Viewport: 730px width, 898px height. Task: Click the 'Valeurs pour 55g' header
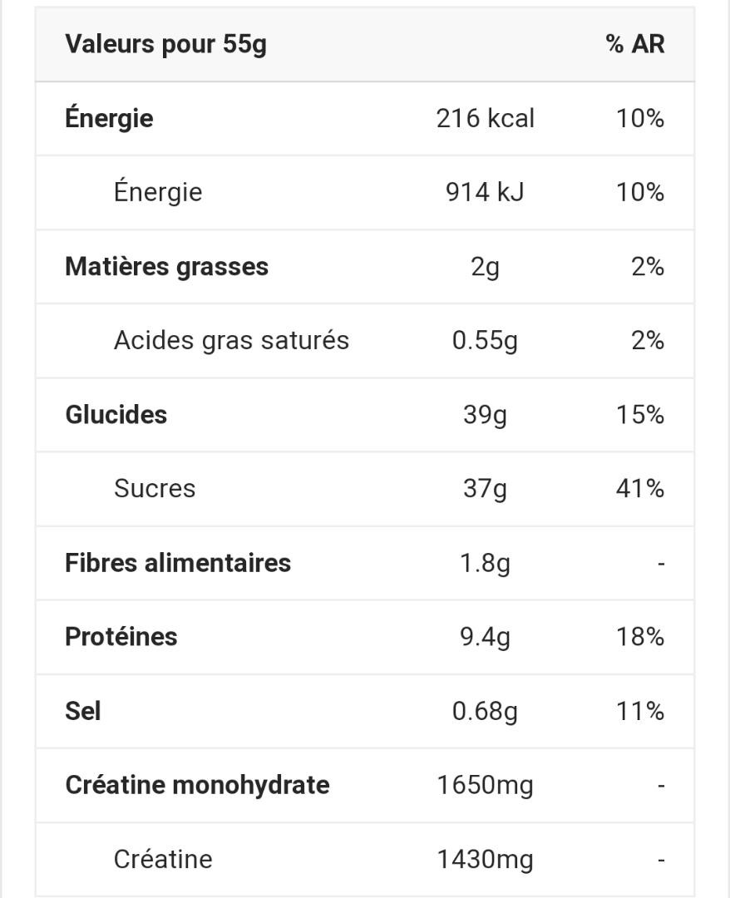coord(165,45)
